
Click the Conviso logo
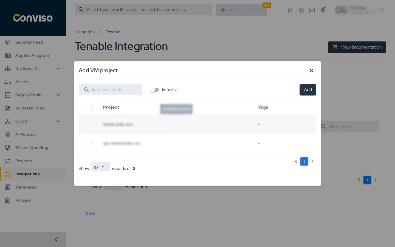coord(33,18)
